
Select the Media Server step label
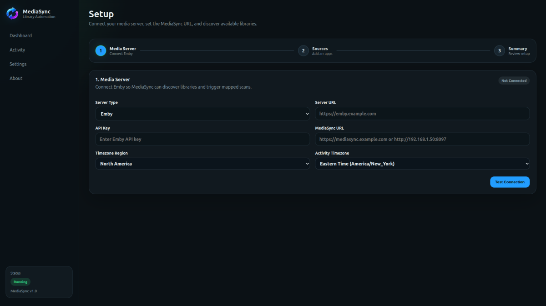point(123,49)
